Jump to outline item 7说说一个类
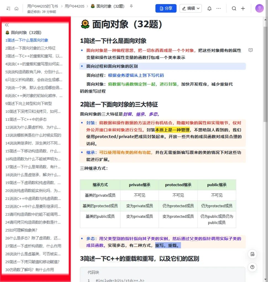This screenshot has width=268, height=282. [x=34, y=88]
